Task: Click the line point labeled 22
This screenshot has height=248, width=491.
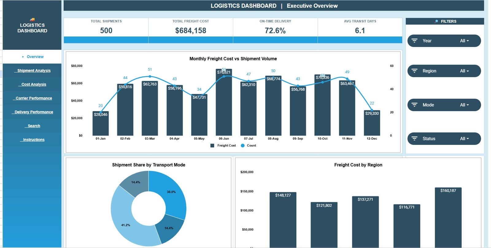Action: tap(372, 110)
